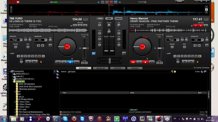
Task: Trigger hot cue 2 on right deck
Action: coord(201,25)
